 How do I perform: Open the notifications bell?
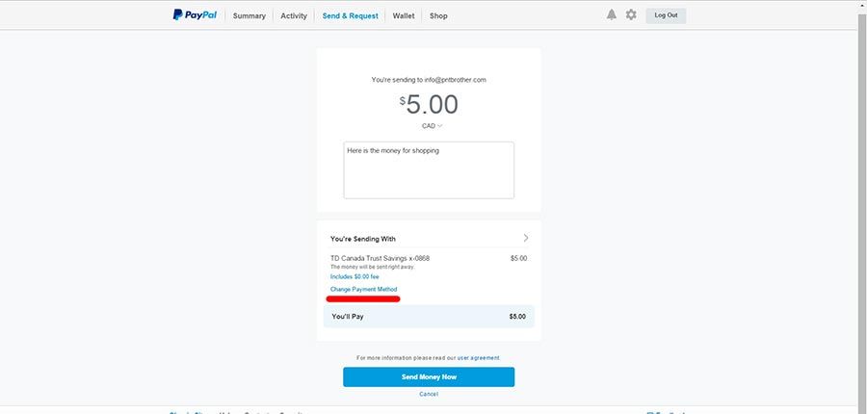(x=611, y=15)
